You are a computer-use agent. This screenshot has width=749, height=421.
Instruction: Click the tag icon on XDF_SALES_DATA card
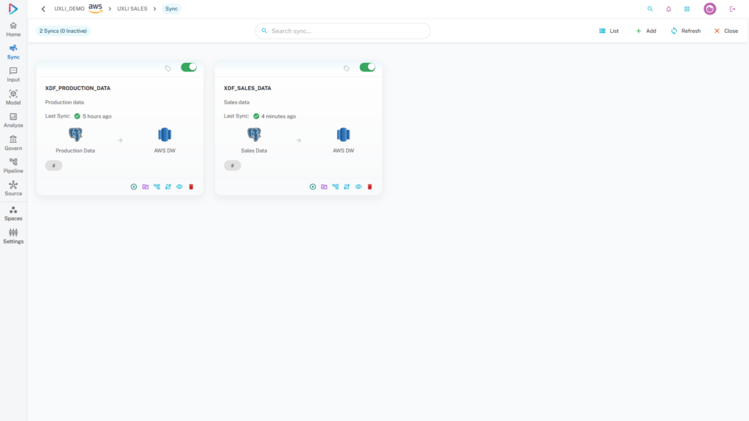pos(347,68)
